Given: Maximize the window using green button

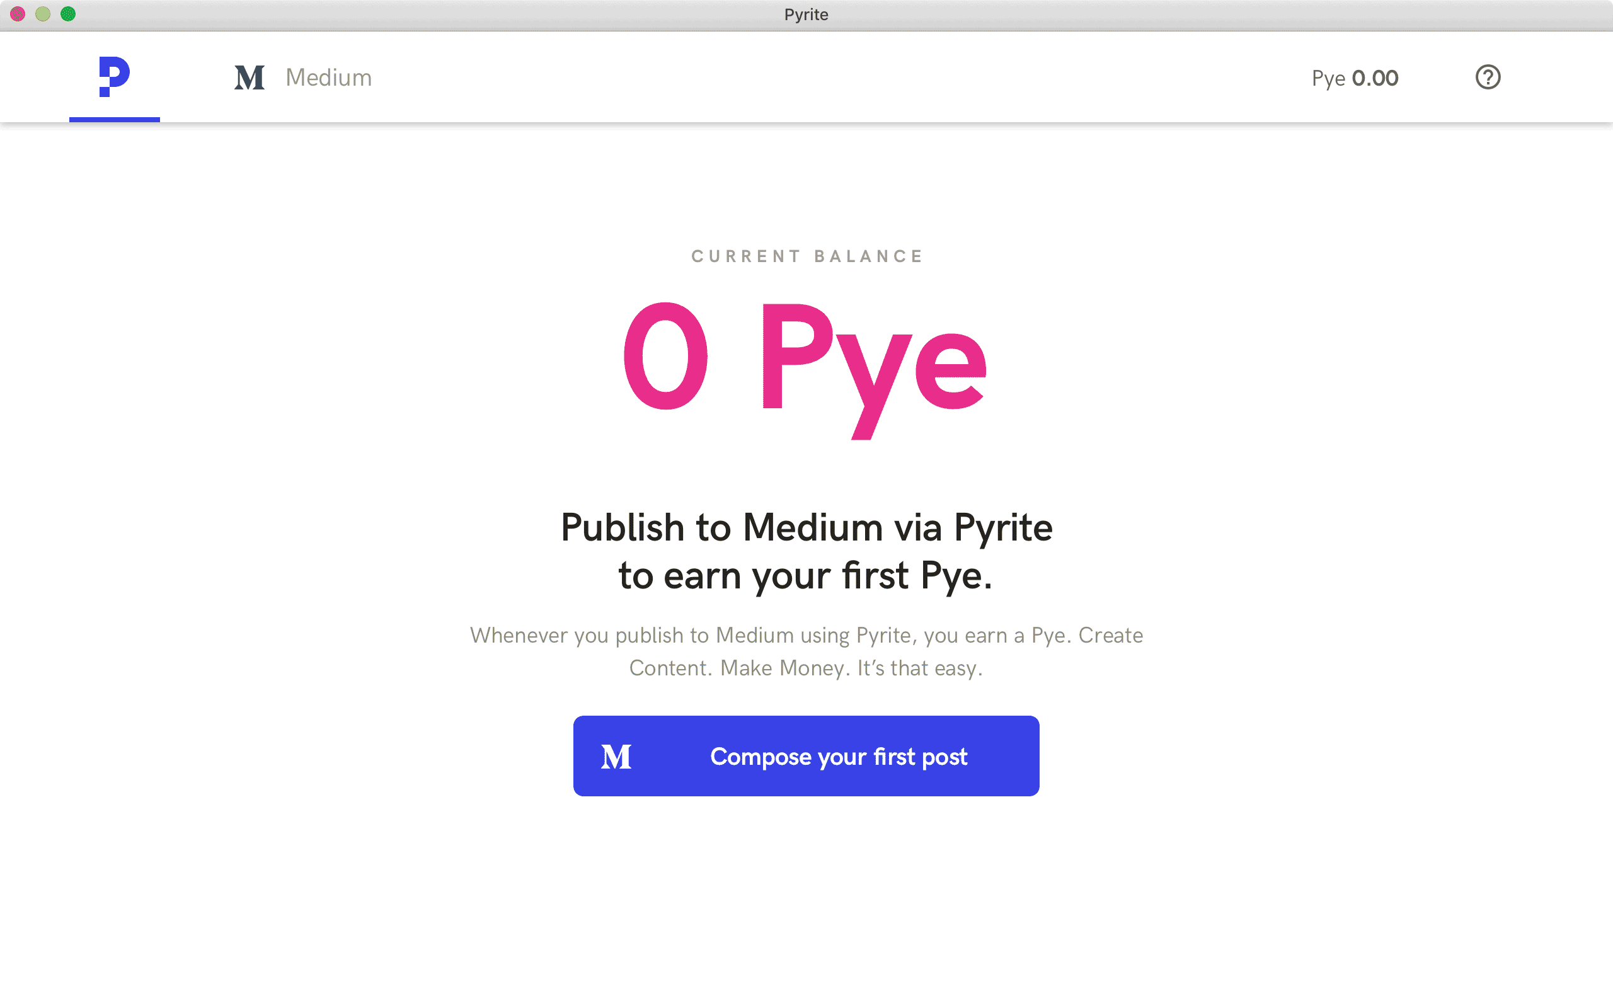Looking at the screenshot, I should 68,14.
